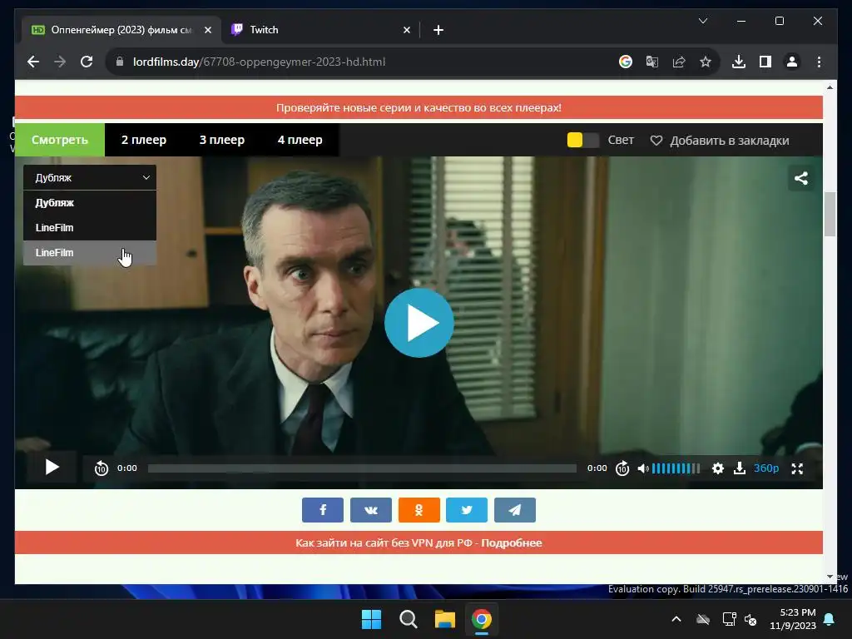Image resolution: width=852 pixels, height=639 pixels.
Task: Show hidden system tray icons
Action: (x=676, y=619)
